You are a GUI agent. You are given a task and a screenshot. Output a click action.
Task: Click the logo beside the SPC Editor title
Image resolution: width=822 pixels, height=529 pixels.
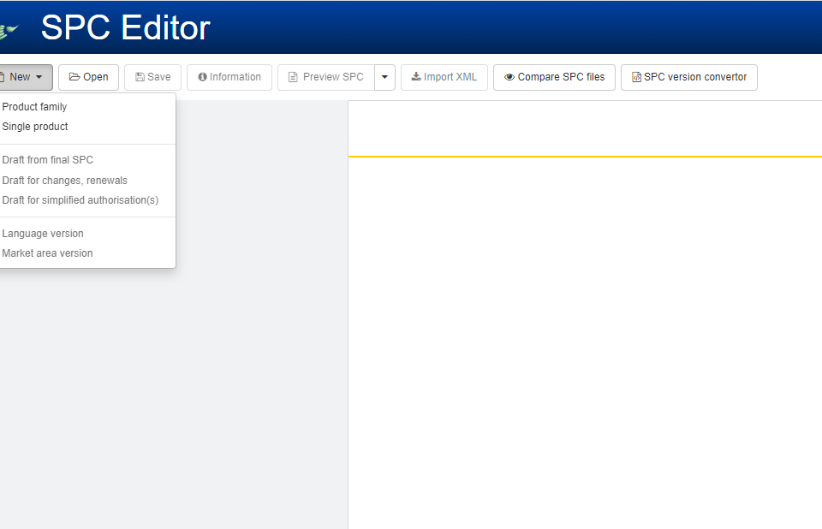point(9,31)
